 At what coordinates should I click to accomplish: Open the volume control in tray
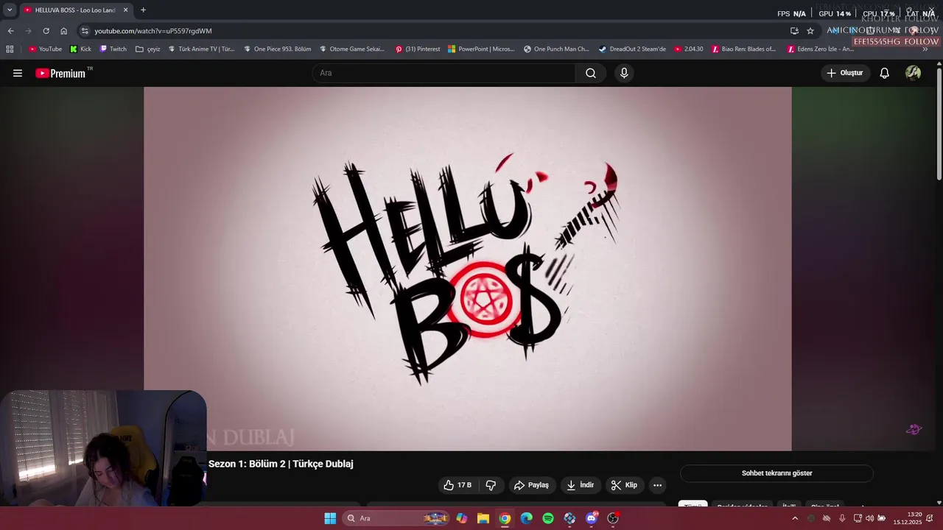(869, 518)
